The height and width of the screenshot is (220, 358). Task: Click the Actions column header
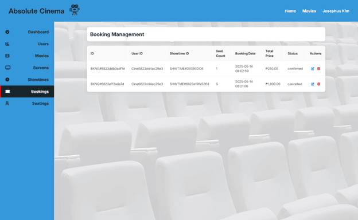tap(316, 53)
